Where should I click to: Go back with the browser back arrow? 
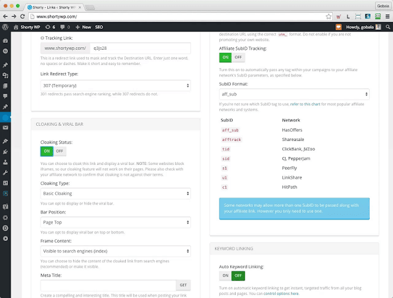coord(6,17)
